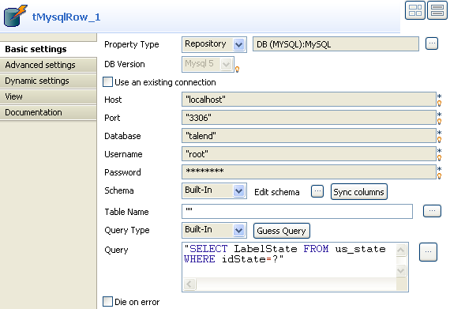Viewport: 450px width, 309px height.
Task: Click into the Table Name field
Action: [x=298, y=211]
